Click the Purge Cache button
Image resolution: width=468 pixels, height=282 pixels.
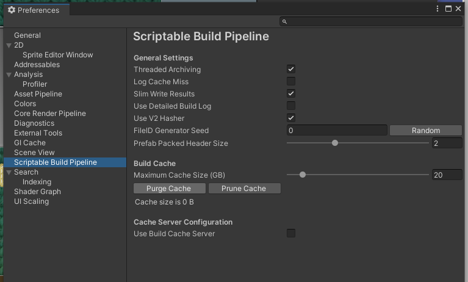click(168, 189)
